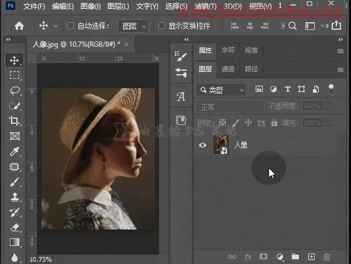
Task: Open the Brush Settings panel icon
Action: click(181, 56)
